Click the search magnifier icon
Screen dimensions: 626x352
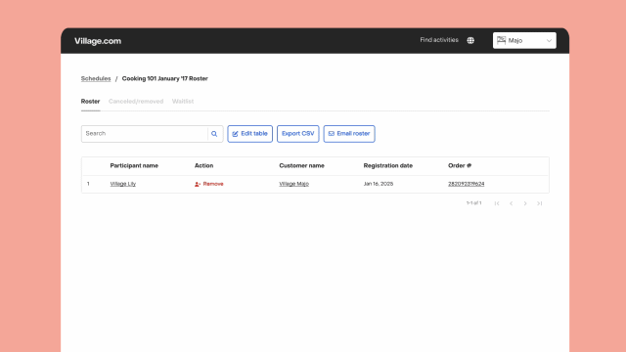click(214, 134)
